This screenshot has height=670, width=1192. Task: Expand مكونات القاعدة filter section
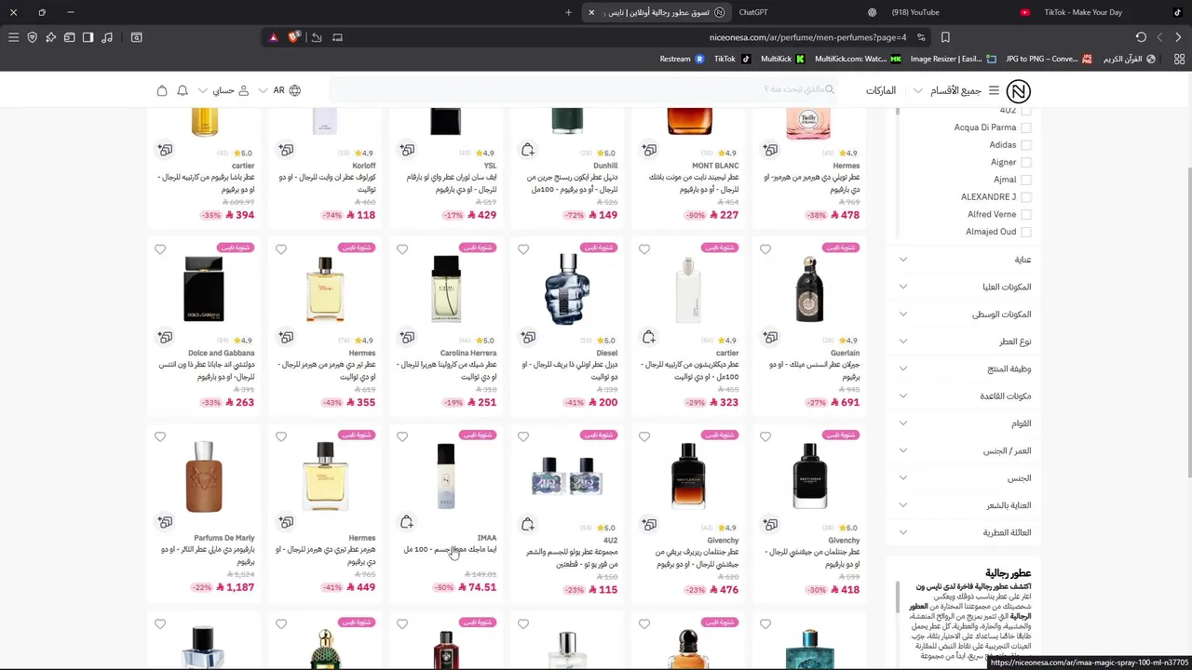pos(965,396)
